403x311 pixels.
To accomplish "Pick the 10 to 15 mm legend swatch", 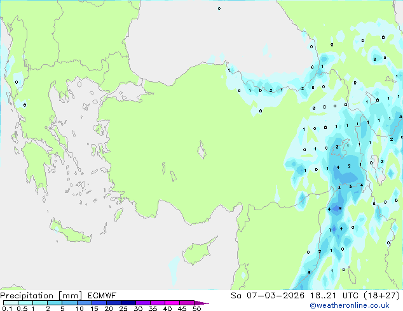I will pos(85,303).
